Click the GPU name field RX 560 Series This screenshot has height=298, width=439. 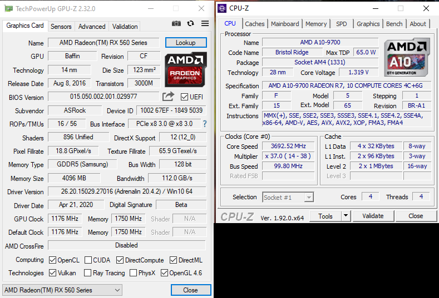[103, 42]
